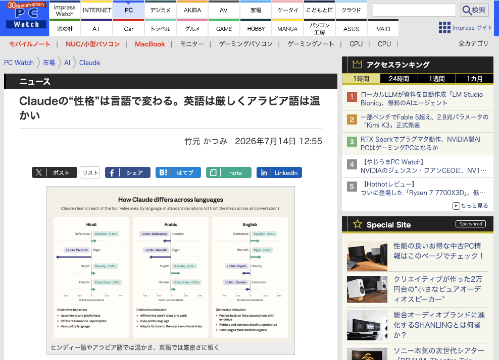
Task: Select the PC section tab
Action: [x=129, y=10]
